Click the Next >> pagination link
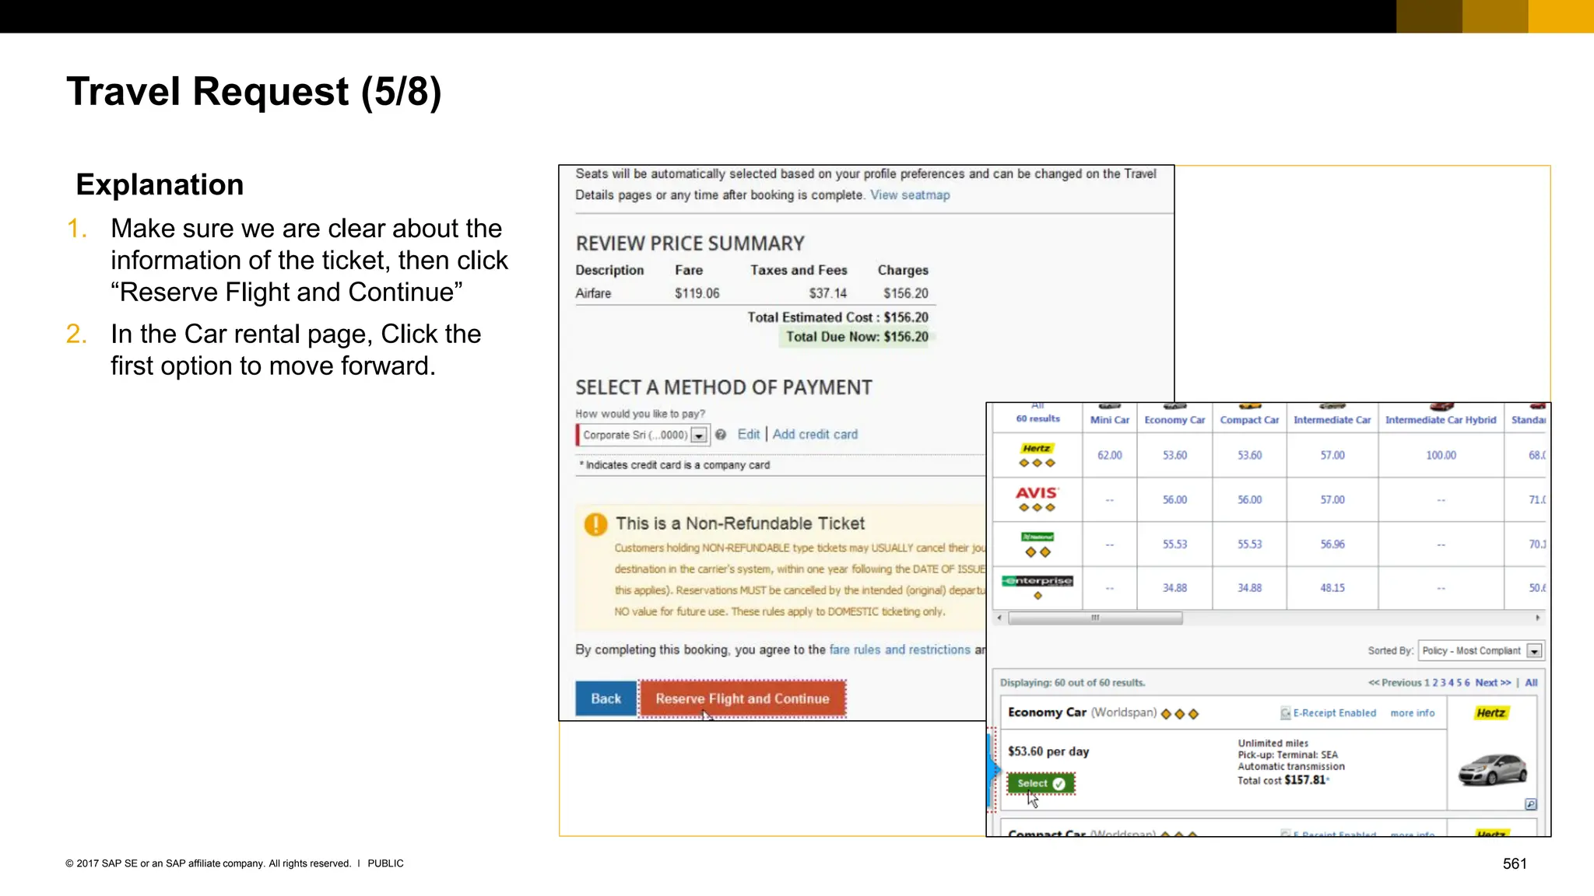Viewport: 1594px width, 896px height. [x=1493, y=683]
